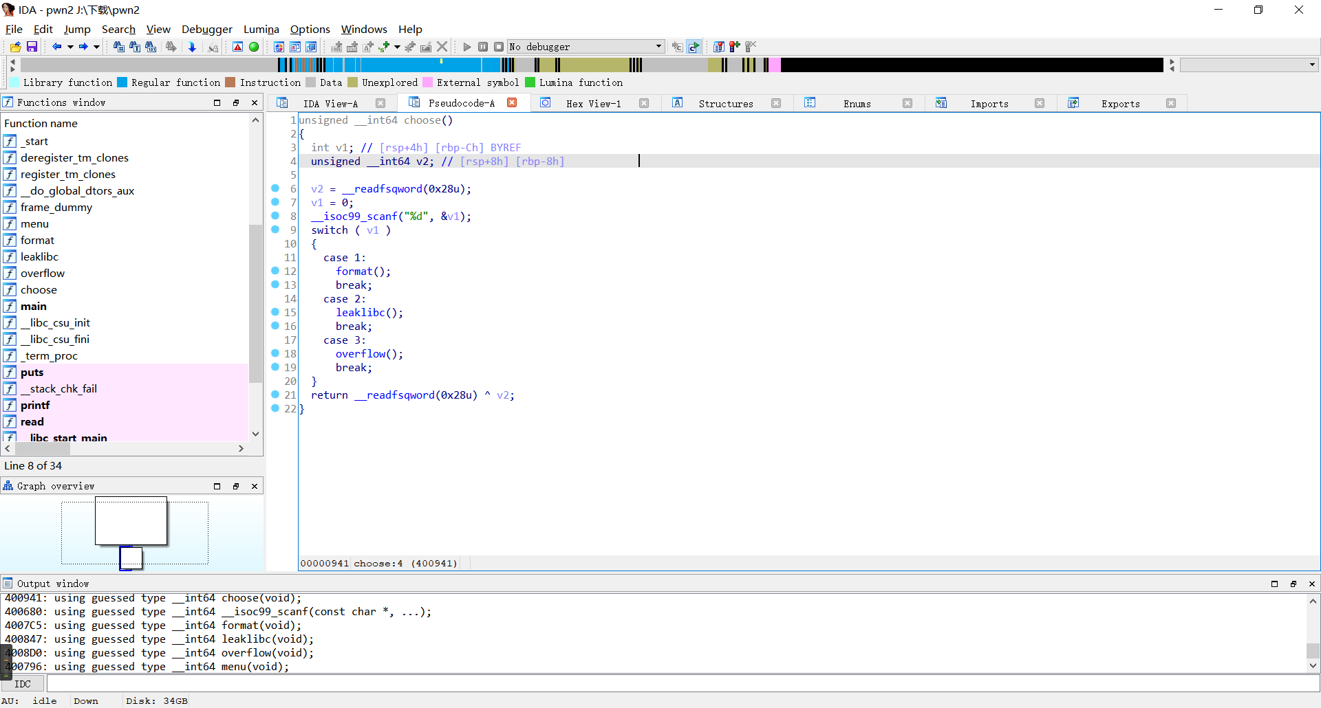Toggle breakpoint dot on line 21

tap(275, 395)
